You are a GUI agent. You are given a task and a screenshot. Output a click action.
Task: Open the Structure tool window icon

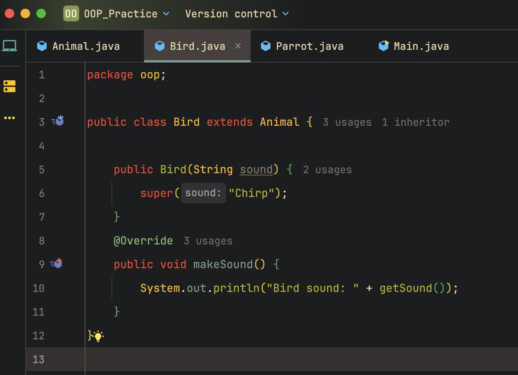point(9,86)
